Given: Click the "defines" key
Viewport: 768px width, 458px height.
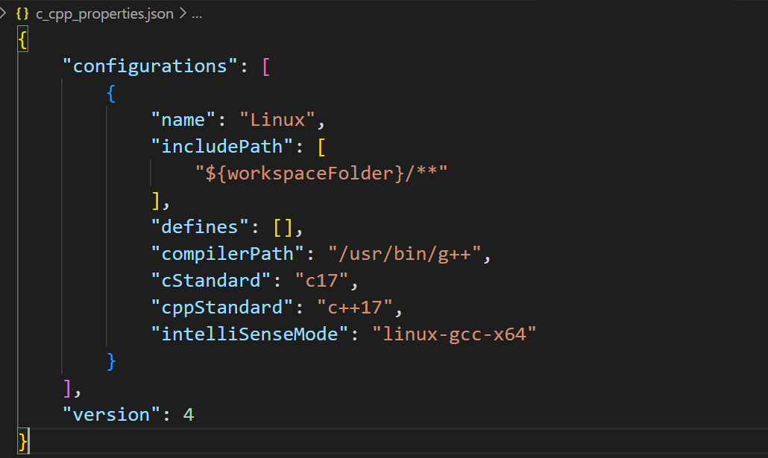Looking at the screenshot, I should [200, 227].
